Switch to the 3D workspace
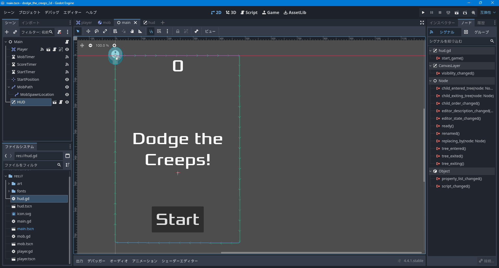Viewport: 499px width, 268px height. (231, 12)
